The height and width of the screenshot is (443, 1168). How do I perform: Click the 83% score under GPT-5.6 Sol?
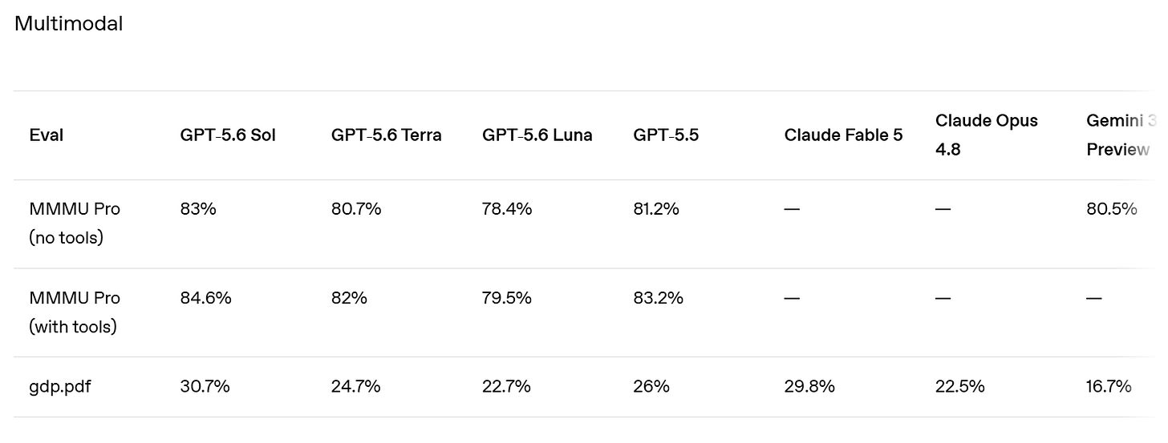coord(198,209)
